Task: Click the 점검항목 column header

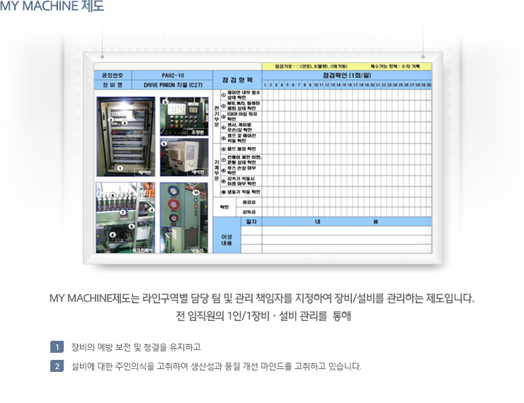Action: [238, 80]
